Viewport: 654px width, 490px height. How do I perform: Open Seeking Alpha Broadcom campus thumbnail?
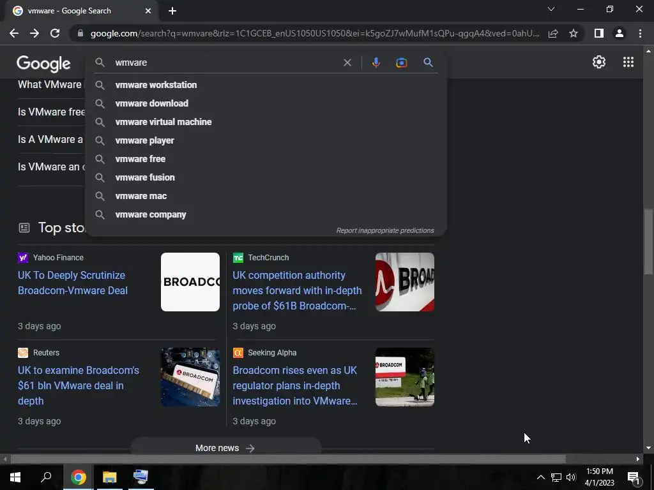pyautogui.click(x=404, y=377)
